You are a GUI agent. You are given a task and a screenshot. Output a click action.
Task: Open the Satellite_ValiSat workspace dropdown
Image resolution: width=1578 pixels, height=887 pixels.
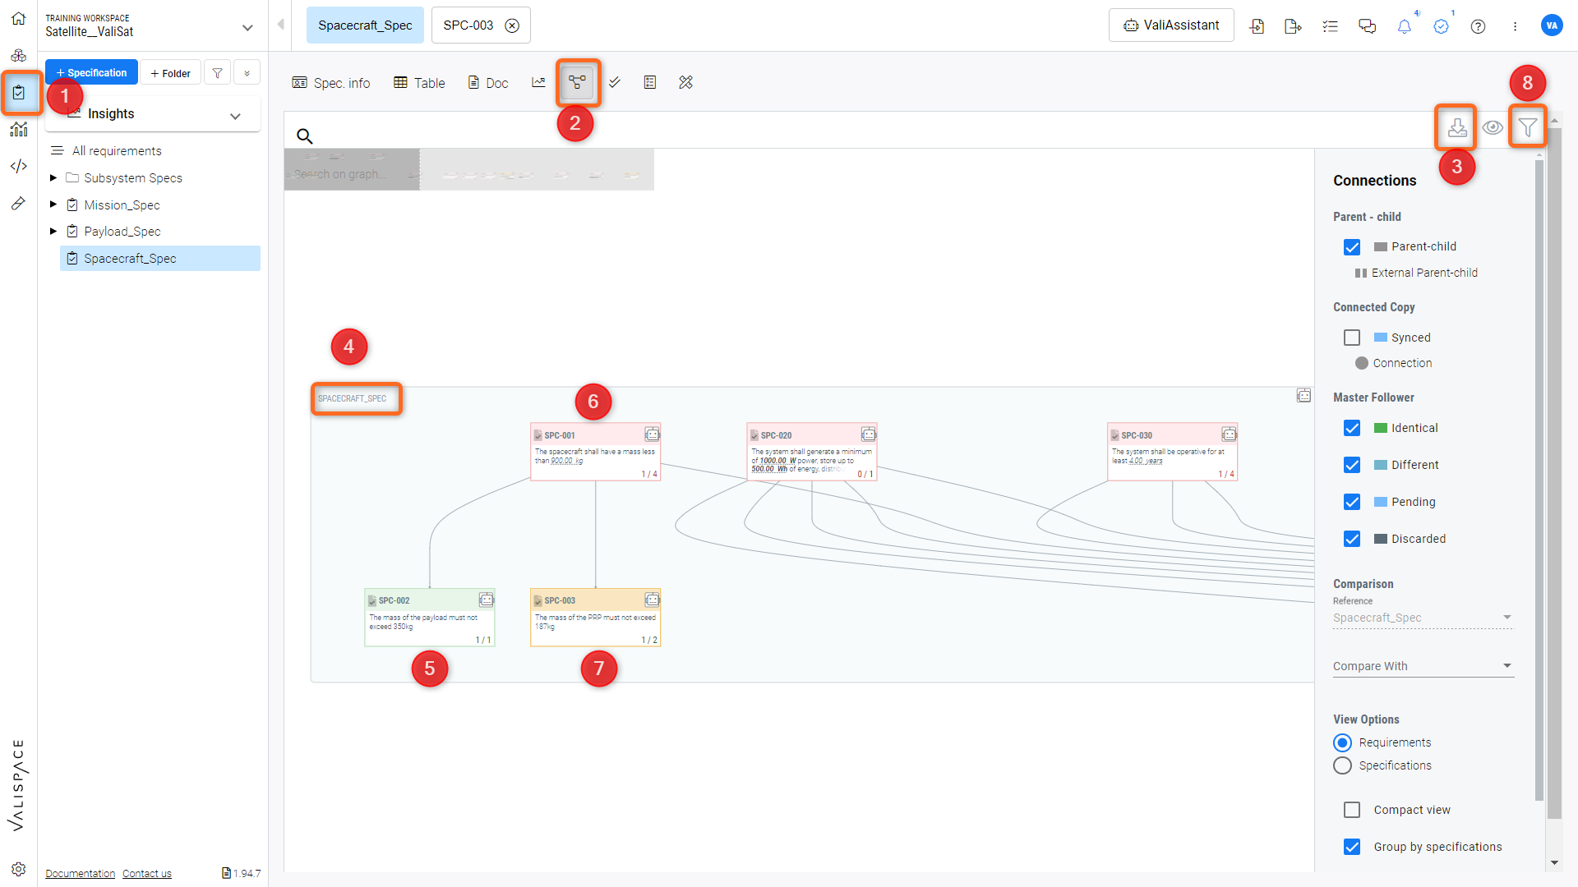(x=247, y=27)
